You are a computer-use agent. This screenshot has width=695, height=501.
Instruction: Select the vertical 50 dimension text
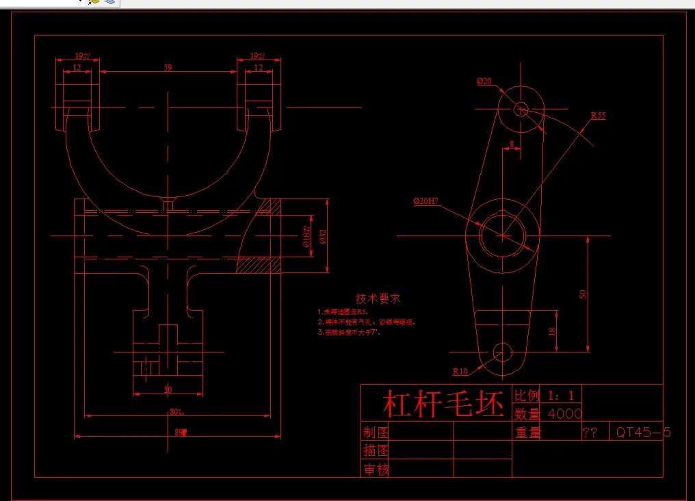tap(582, 294)
